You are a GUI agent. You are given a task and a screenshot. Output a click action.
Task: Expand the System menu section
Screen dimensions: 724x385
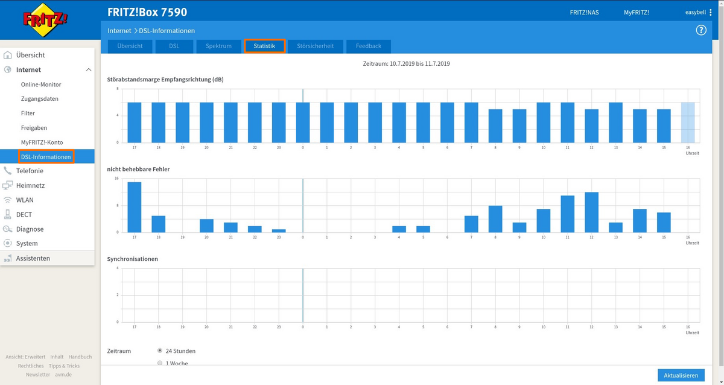tap(27, 243)
